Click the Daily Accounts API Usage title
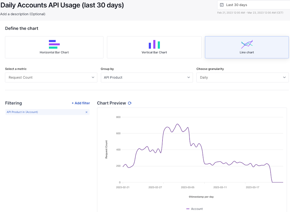 (62, 5)
